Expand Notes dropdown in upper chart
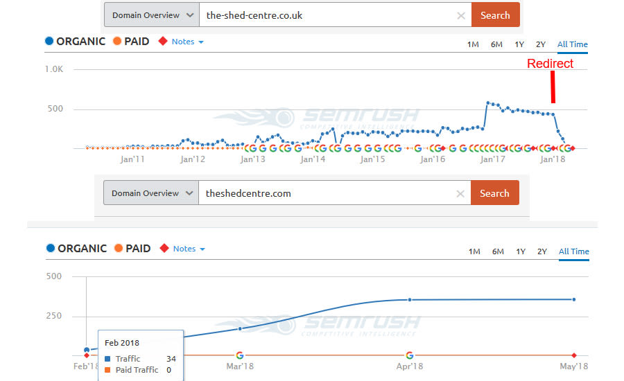 [187, 42]
